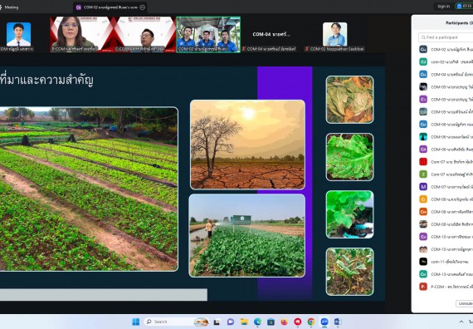
Task: Open Microsoft Word from the taskbar
Action: click(338, 322)
